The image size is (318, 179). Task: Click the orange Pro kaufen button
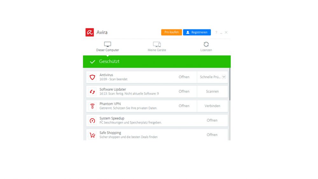coord(172,32)
